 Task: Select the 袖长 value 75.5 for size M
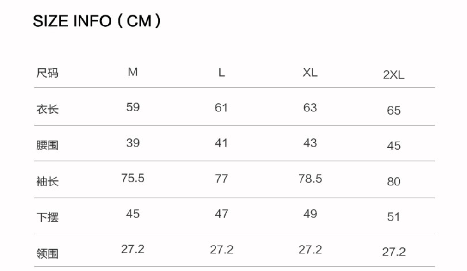(133, 179)
